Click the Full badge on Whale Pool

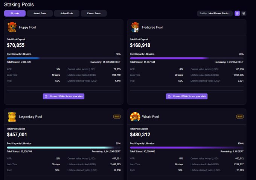[x=240, y=116]
